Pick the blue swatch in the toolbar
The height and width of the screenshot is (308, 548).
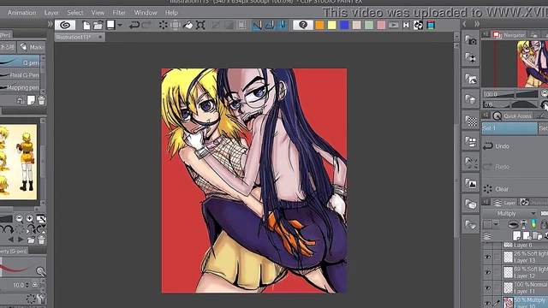click(344, 25)
